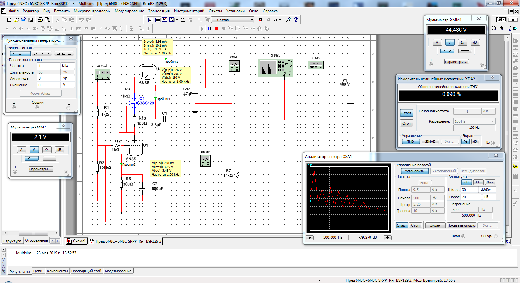Set spectrum analyzer amplitude to dBm
The height and width of the screenshot is (283, 520).
point(478,182)
